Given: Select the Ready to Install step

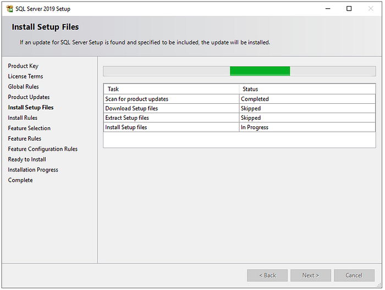Looking at the screenshot, I should point(27,160).
